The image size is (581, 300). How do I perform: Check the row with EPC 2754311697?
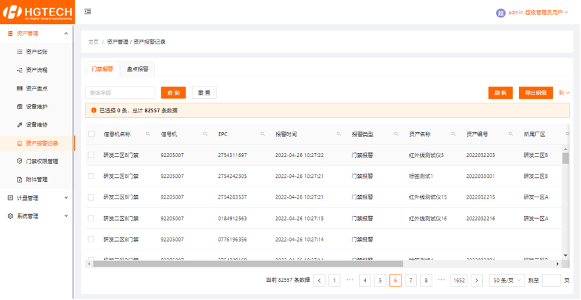coord(91,155)
